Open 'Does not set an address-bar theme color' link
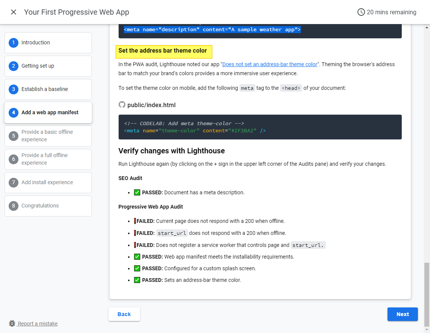The width and height of the screenshot is (430, 333). 270,64
